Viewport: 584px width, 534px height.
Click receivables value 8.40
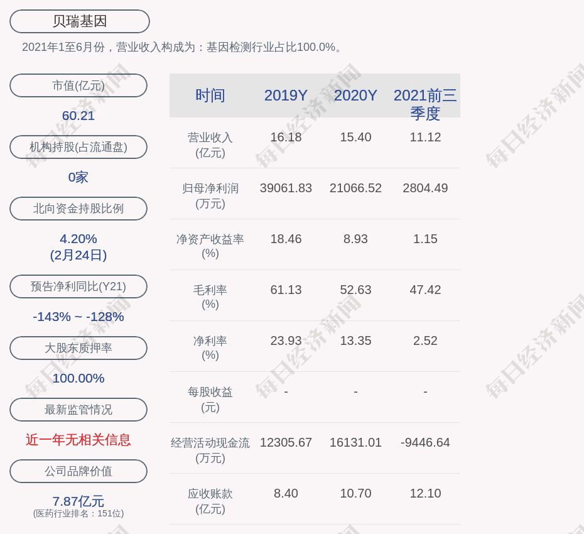(x=286, y=493)
